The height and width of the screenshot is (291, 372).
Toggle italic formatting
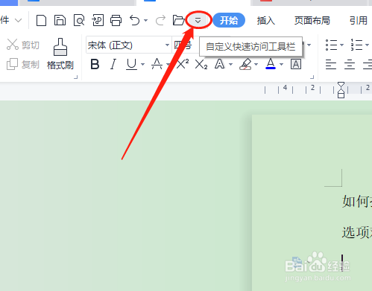(113, 64)
